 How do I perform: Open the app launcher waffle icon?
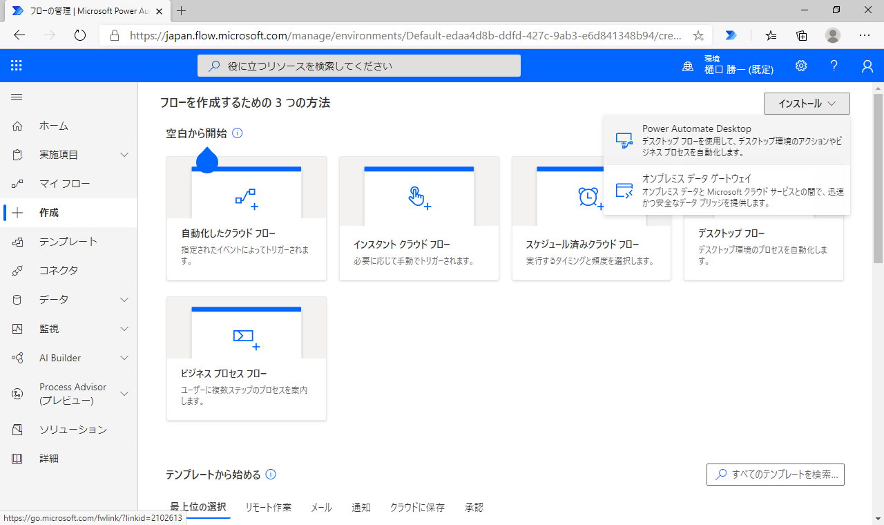(17, 66)
